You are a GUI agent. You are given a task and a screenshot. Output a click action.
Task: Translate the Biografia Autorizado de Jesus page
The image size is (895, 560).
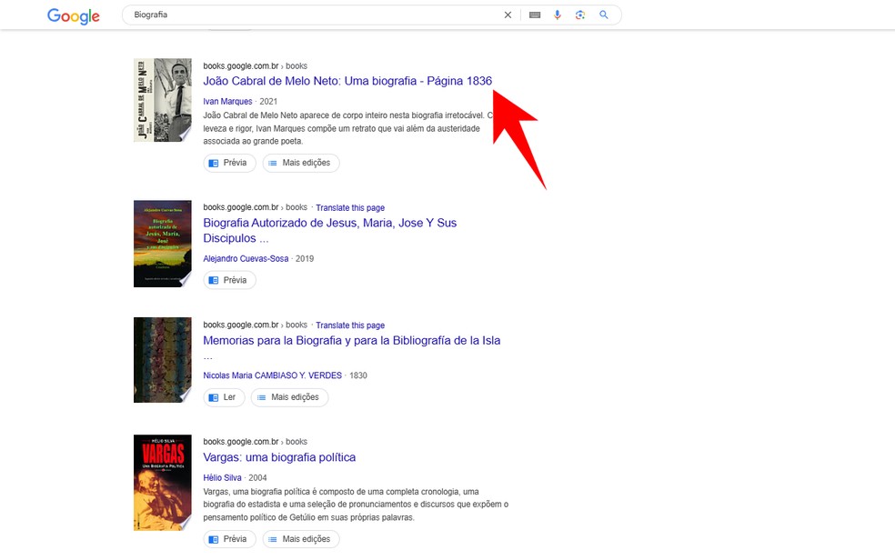(350, 207)
